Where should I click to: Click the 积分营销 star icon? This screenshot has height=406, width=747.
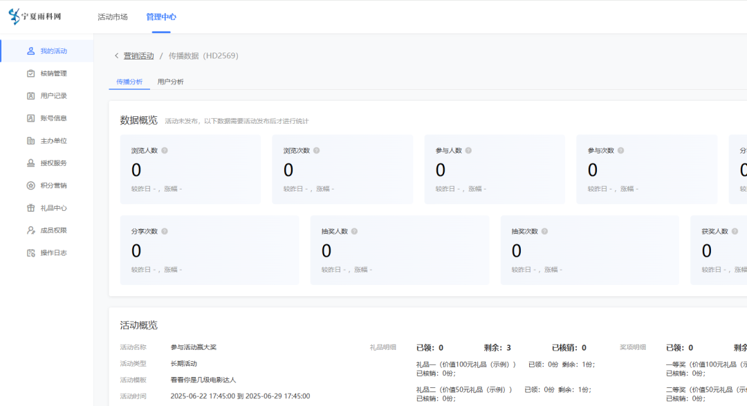tap(31, 185)
